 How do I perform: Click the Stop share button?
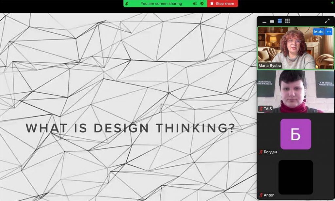(x=222, y=4)
